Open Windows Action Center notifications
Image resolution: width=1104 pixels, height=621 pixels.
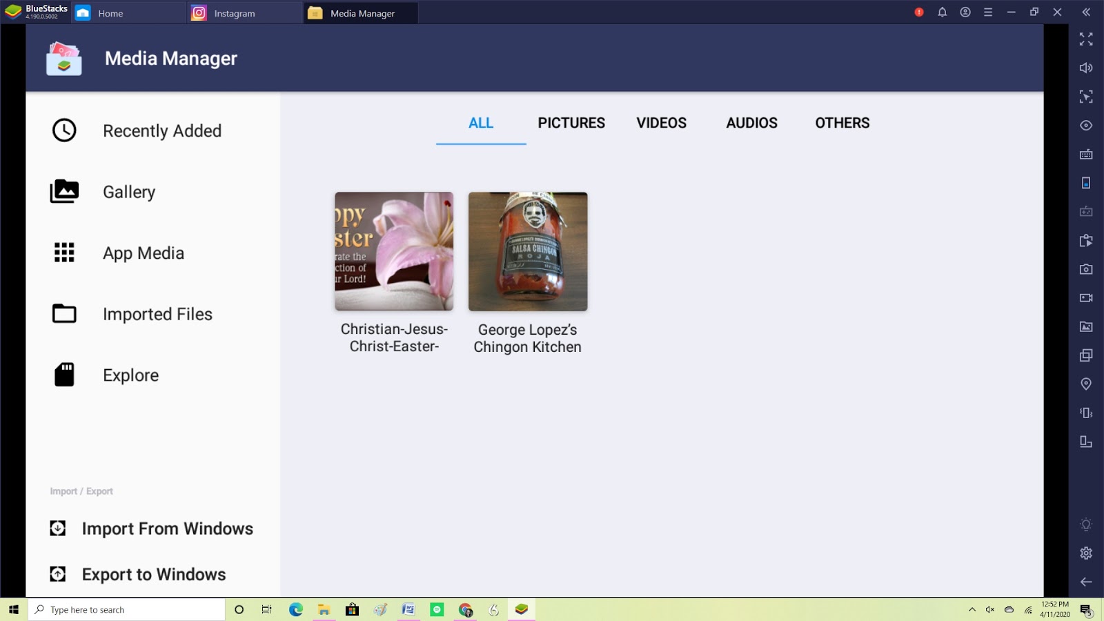pyautogui.click(x=1086, y=610)
